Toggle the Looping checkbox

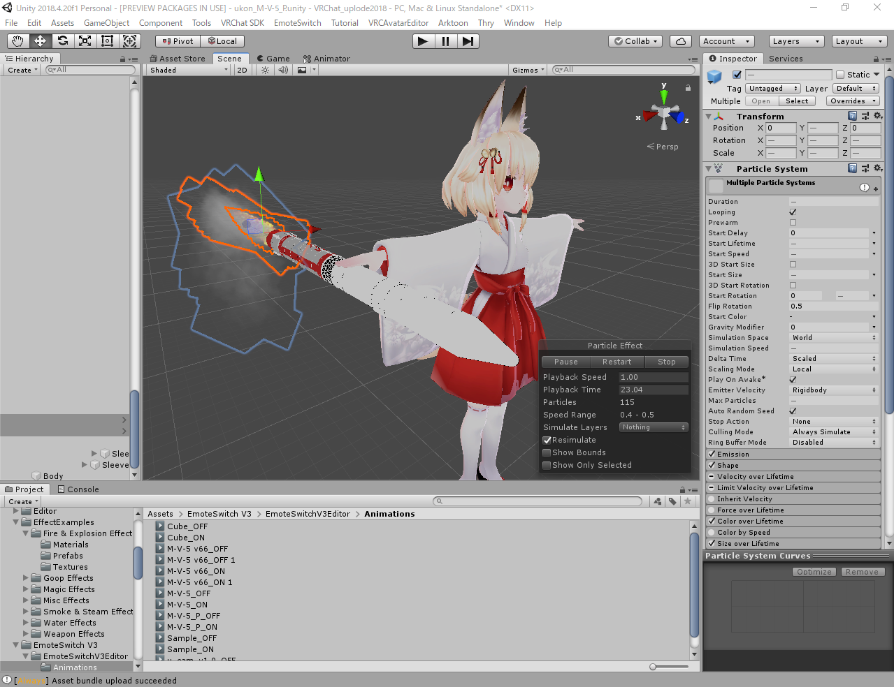click(793, 212)
